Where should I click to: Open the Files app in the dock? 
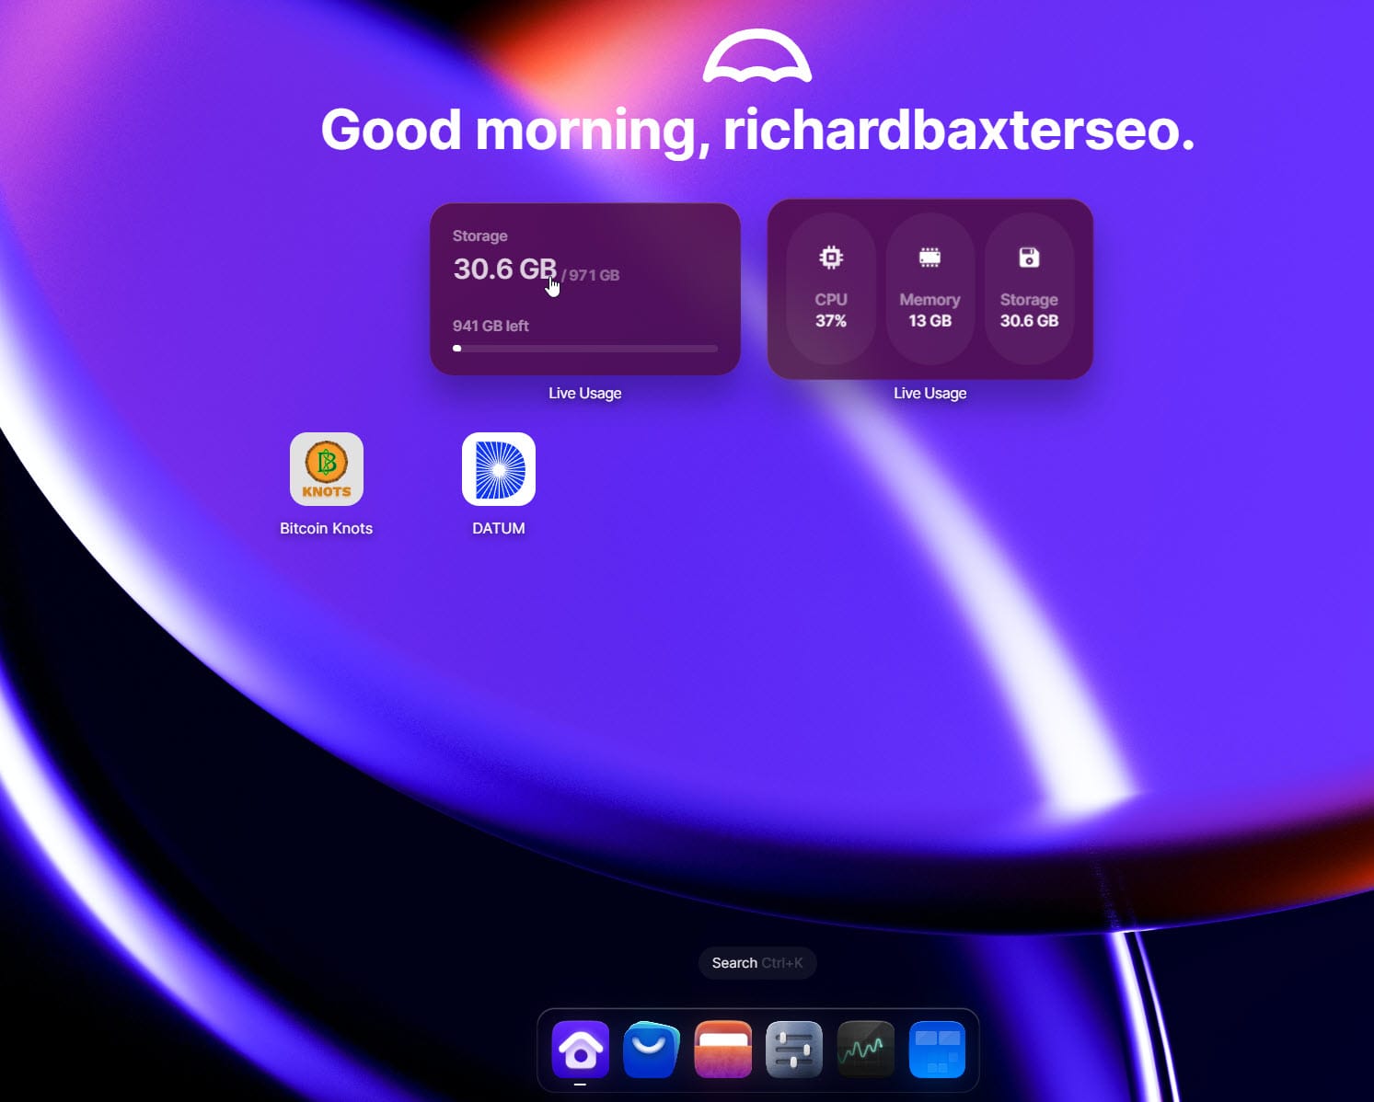pos(722,1049)
